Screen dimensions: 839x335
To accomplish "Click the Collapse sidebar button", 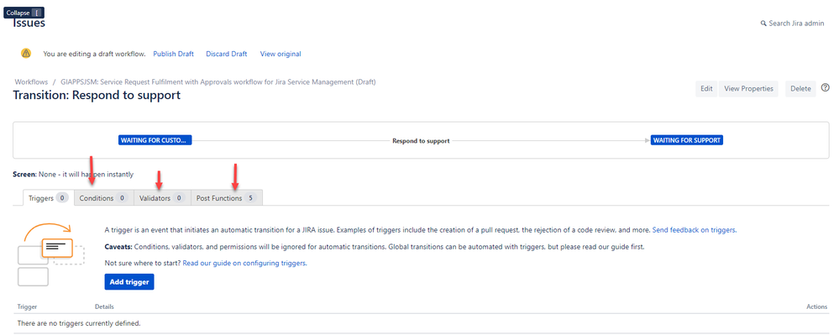I will [24, 13].
